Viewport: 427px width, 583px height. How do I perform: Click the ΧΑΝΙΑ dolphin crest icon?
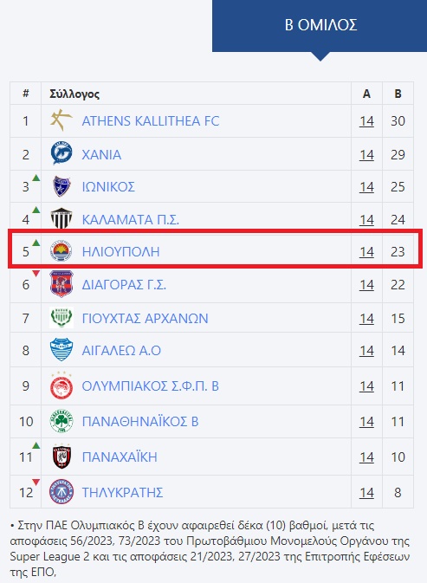(x=61, y=153)
